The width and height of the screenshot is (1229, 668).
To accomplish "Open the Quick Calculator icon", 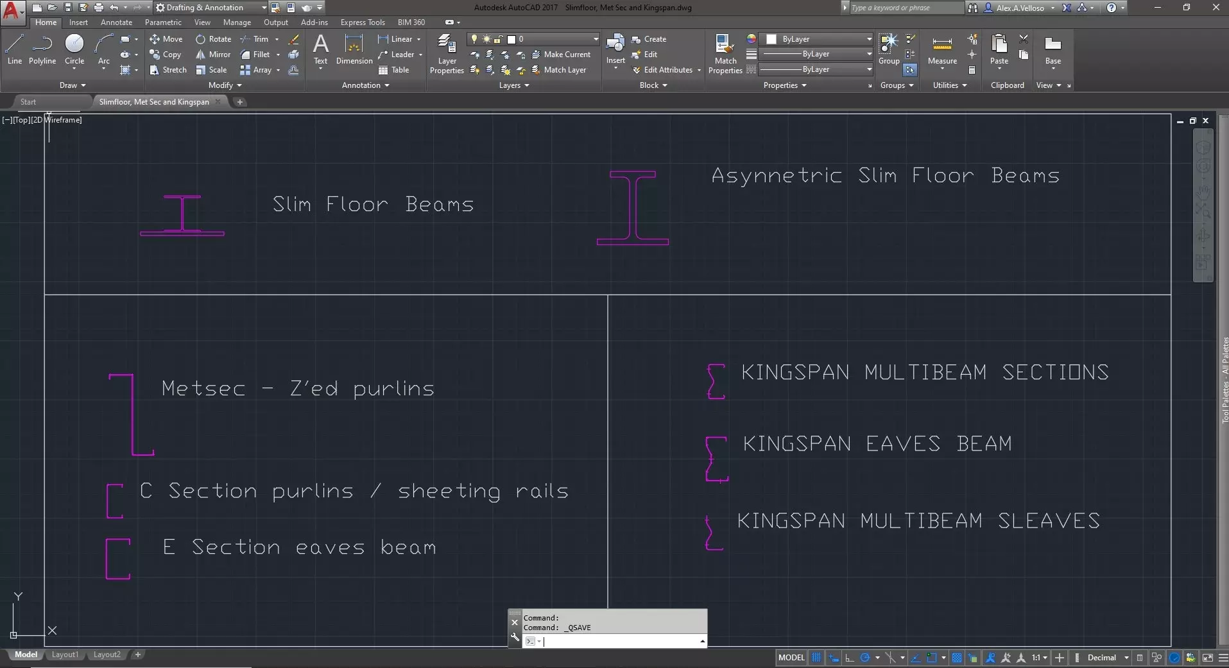I will coord(972,70).
